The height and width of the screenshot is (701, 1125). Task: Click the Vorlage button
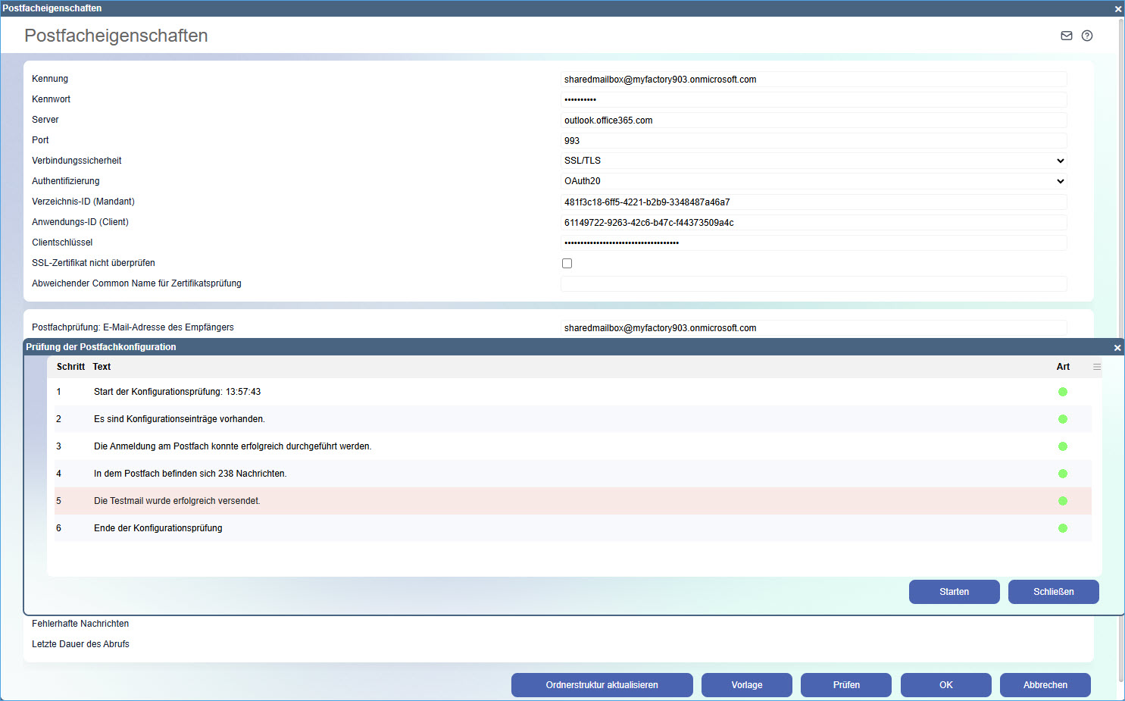coord(746,685)
